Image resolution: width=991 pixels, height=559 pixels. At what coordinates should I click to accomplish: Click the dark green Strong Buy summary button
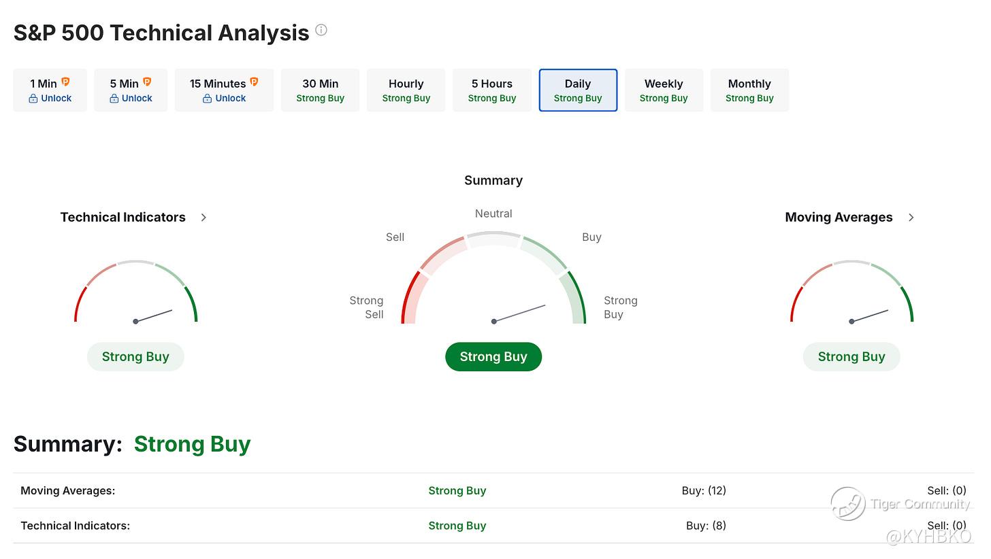pos(493,357)
